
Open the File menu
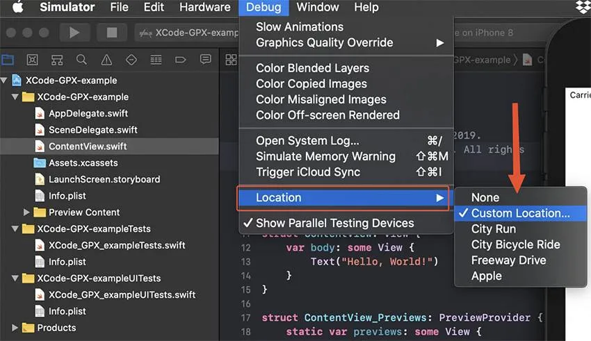tap(119, 7)
